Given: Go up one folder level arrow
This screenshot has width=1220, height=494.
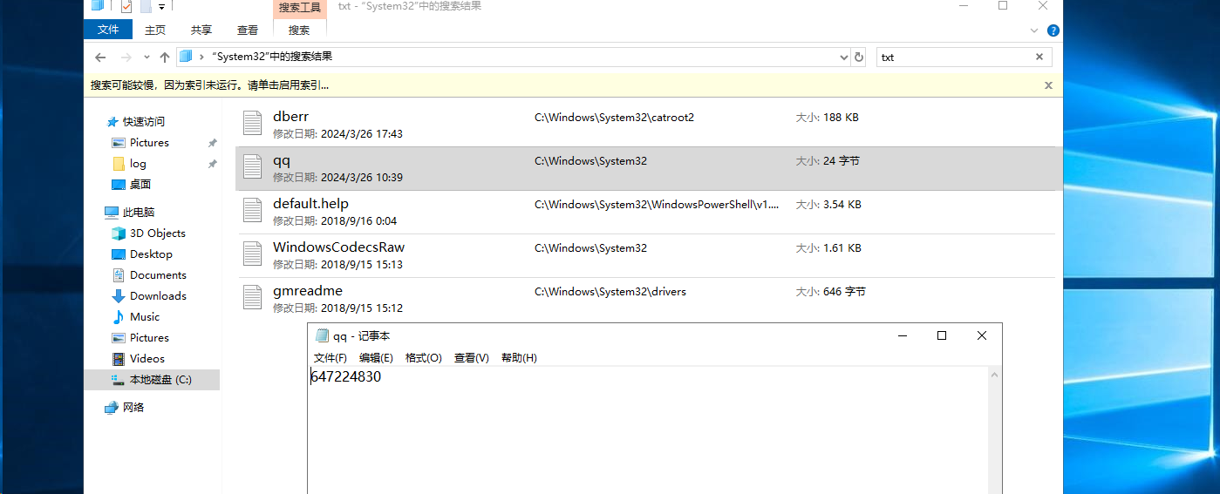Looking at the screenshot, I should point(164,58).
